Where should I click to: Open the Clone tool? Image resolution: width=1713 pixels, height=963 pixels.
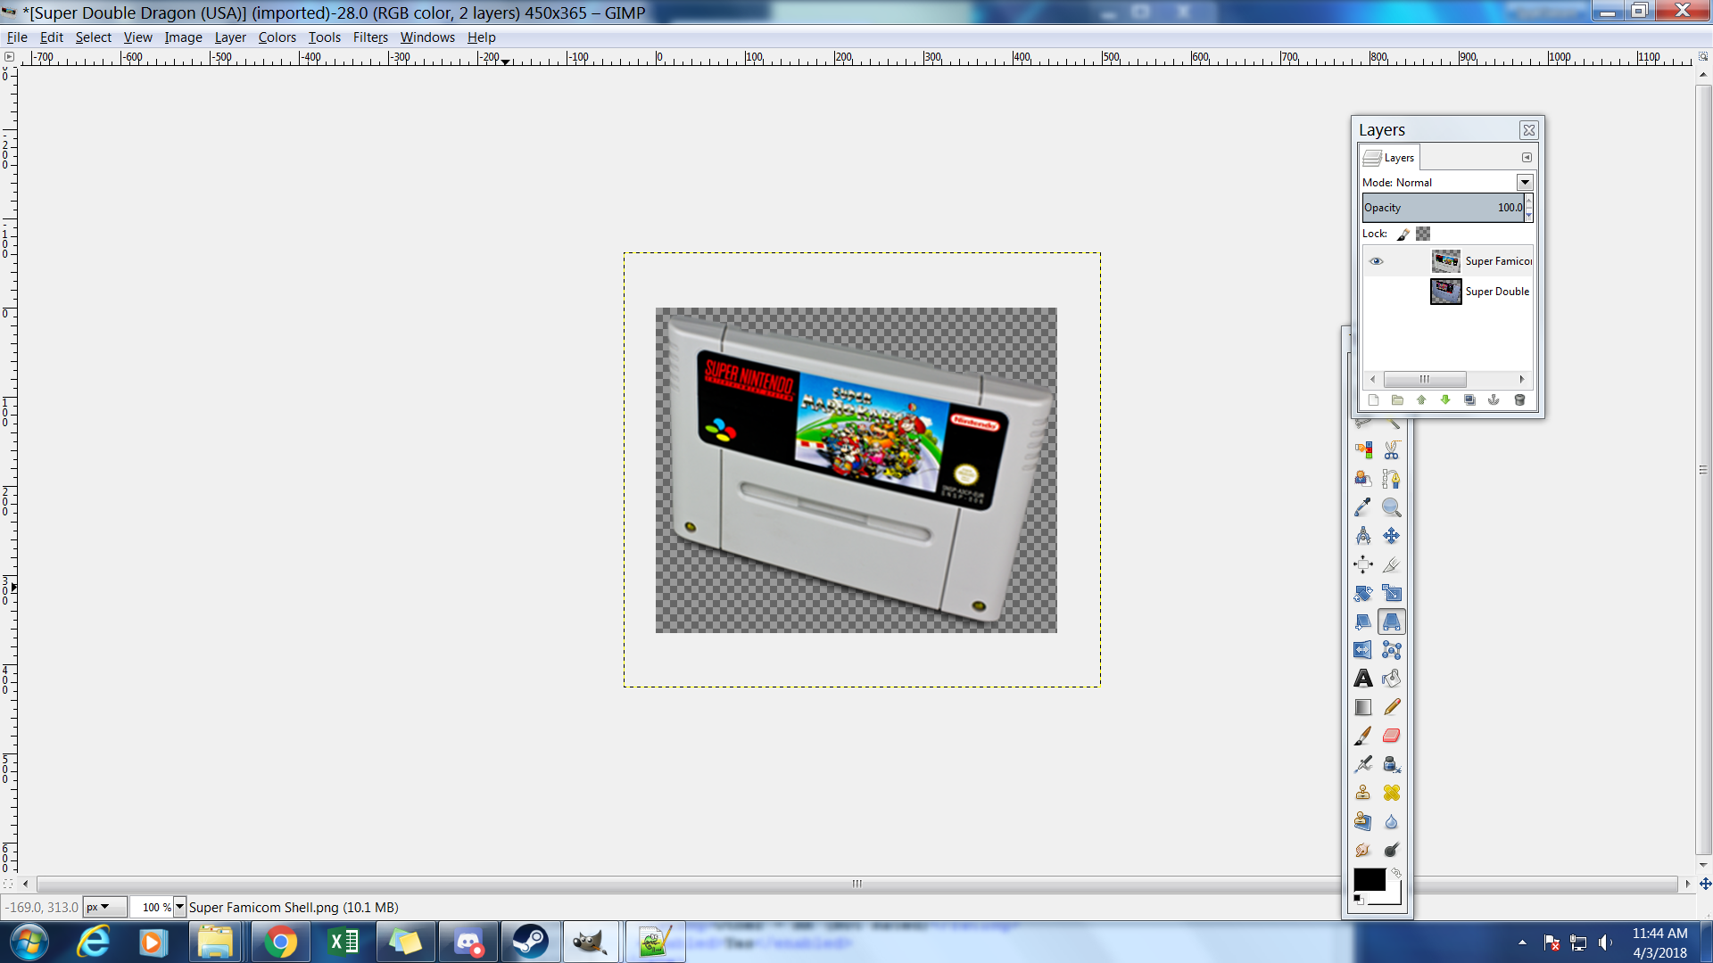1362,792
